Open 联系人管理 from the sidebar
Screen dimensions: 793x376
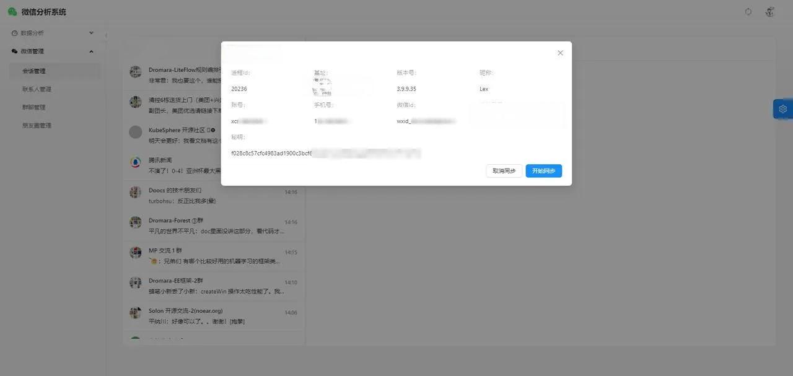[x=37, y=89]
